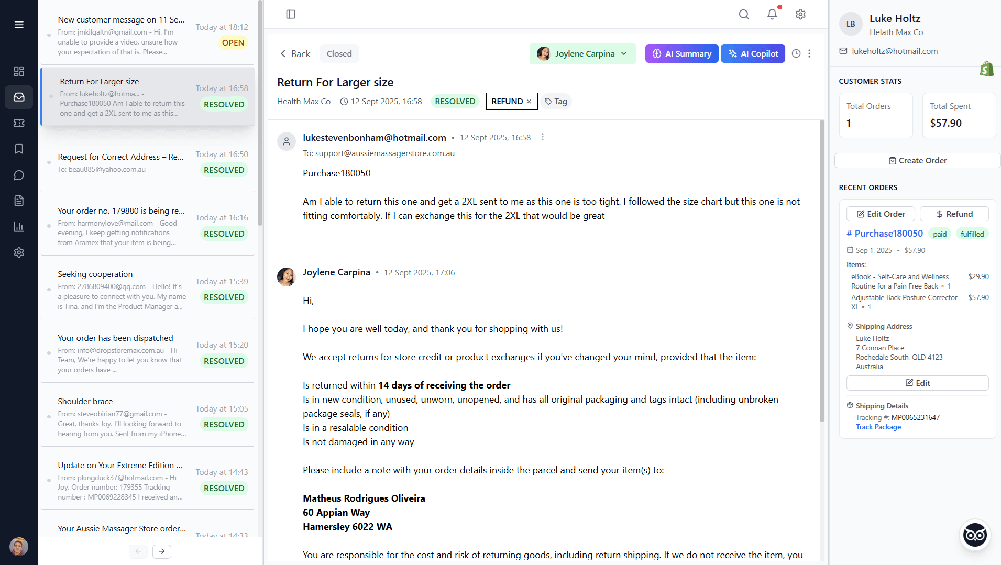Click the tracking number MP0065231647

tap(916, 417)
